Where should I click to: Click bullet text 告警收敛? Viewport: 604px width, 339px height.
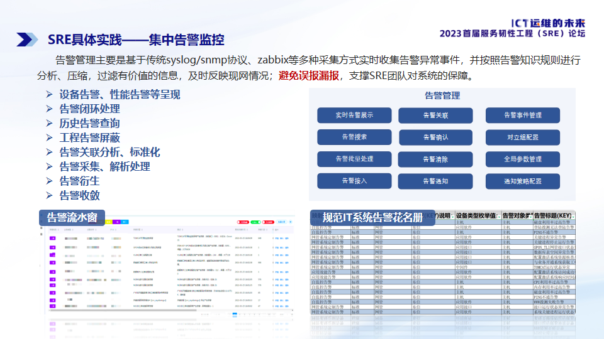click(x=79, y=195)
